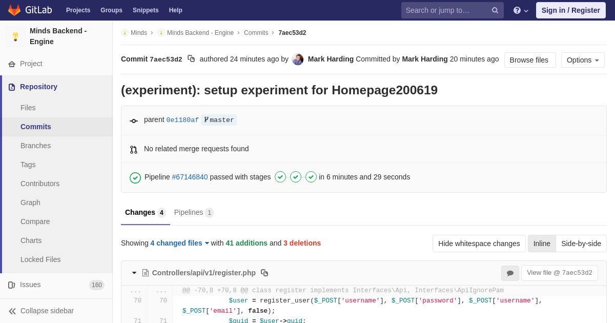Click the Project home icon in sidebar
Image resolution: width=615 pixels, height=323 pixels.
pyautogui.click(x=12, y=64)
